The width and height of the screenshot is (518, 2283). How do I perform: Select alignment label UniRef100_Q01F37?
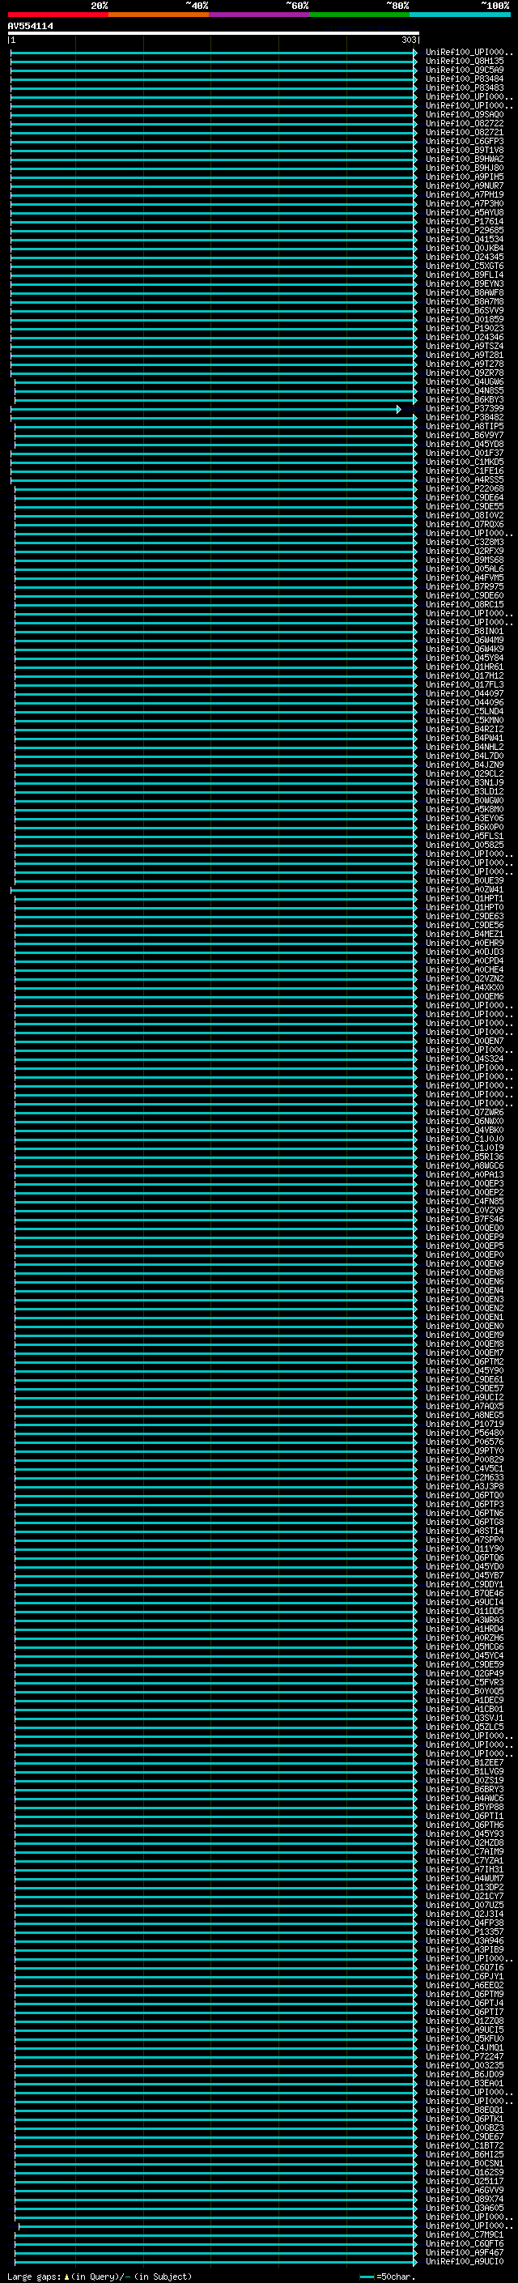(465, 453)
